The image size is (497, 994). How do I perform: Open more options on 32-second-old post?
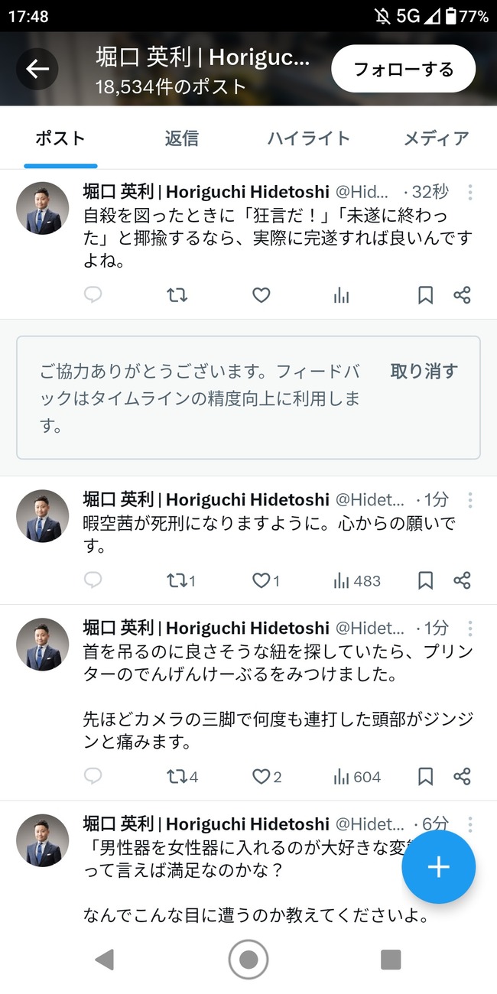pyautogui.click(x=470, y=192)
